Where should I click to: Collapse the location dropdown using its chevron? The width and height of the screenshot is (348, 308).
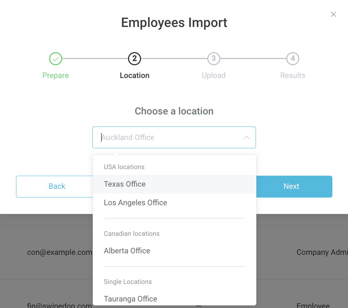point(246,137)
